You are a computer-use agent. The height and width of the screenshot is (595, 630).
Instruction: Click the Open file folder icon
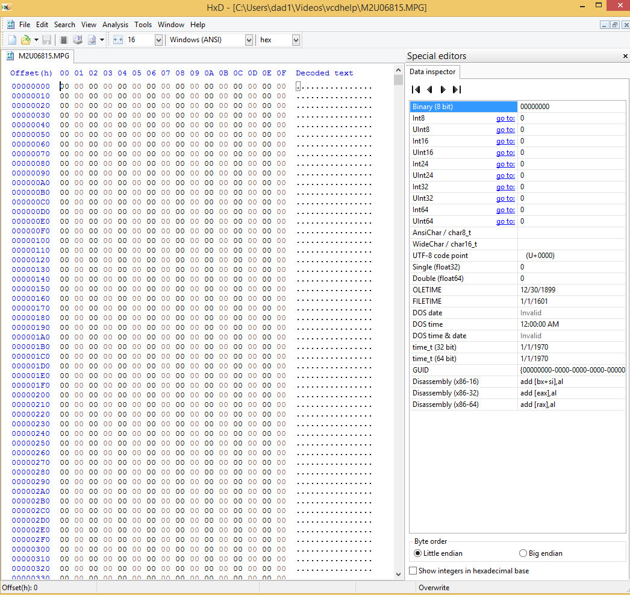(25, 40)
